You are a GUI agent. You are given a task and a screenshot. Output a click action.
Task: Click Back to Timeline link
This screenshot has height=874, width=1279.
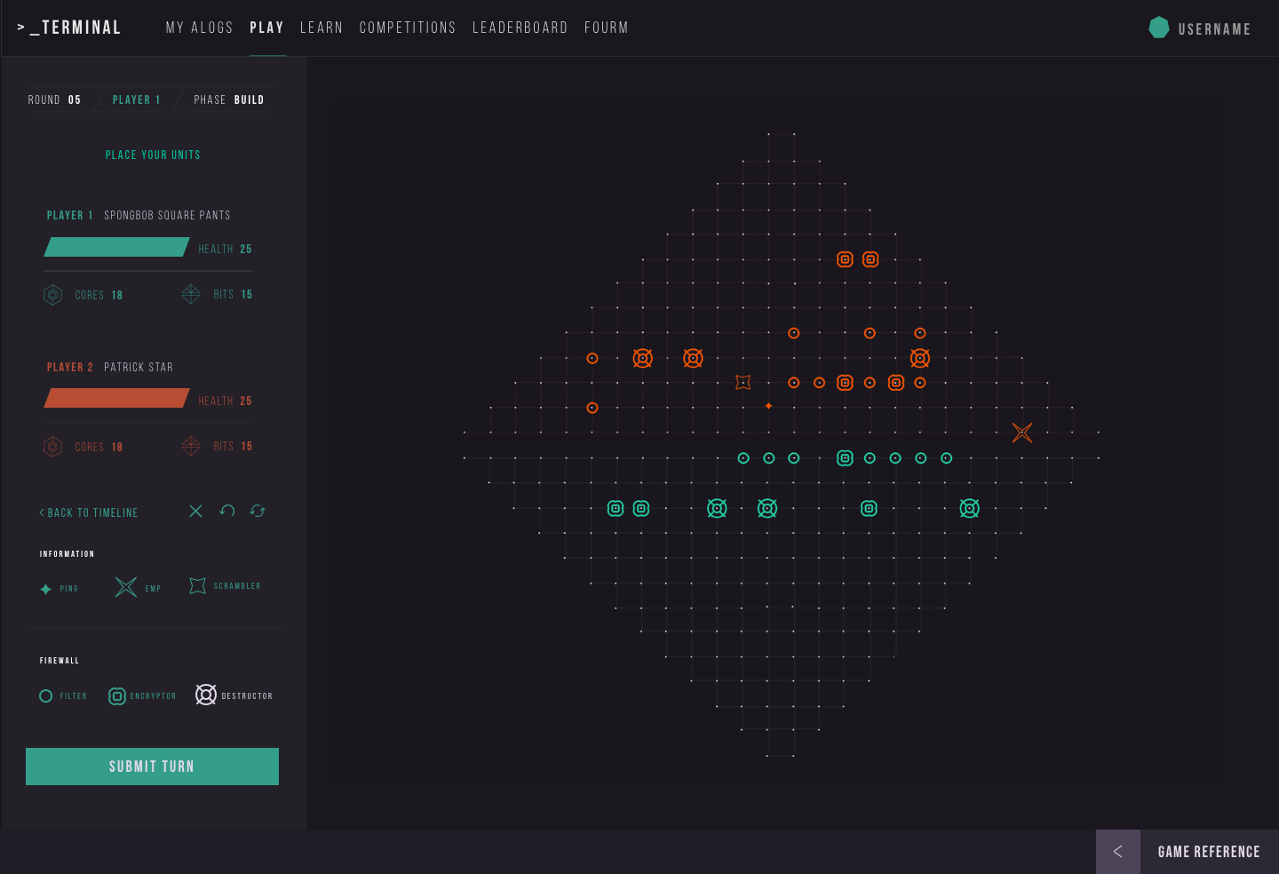pyautogui.click(x=89, y=512)
